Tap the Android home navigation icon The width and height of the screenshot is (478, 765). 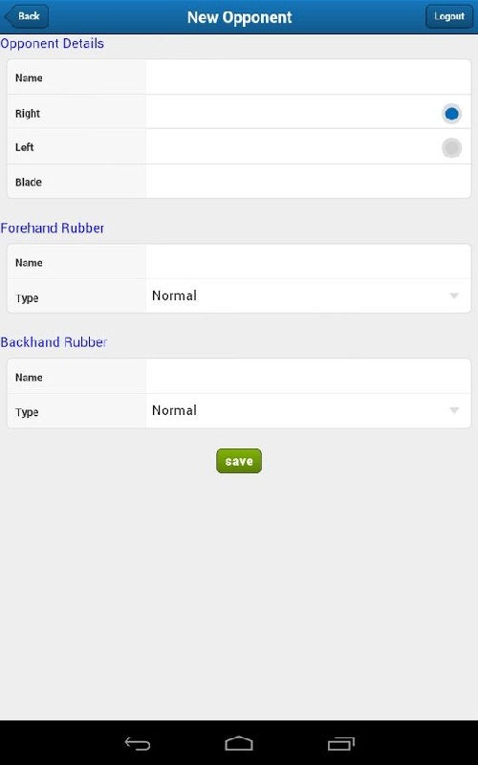[x=239, y=744]
